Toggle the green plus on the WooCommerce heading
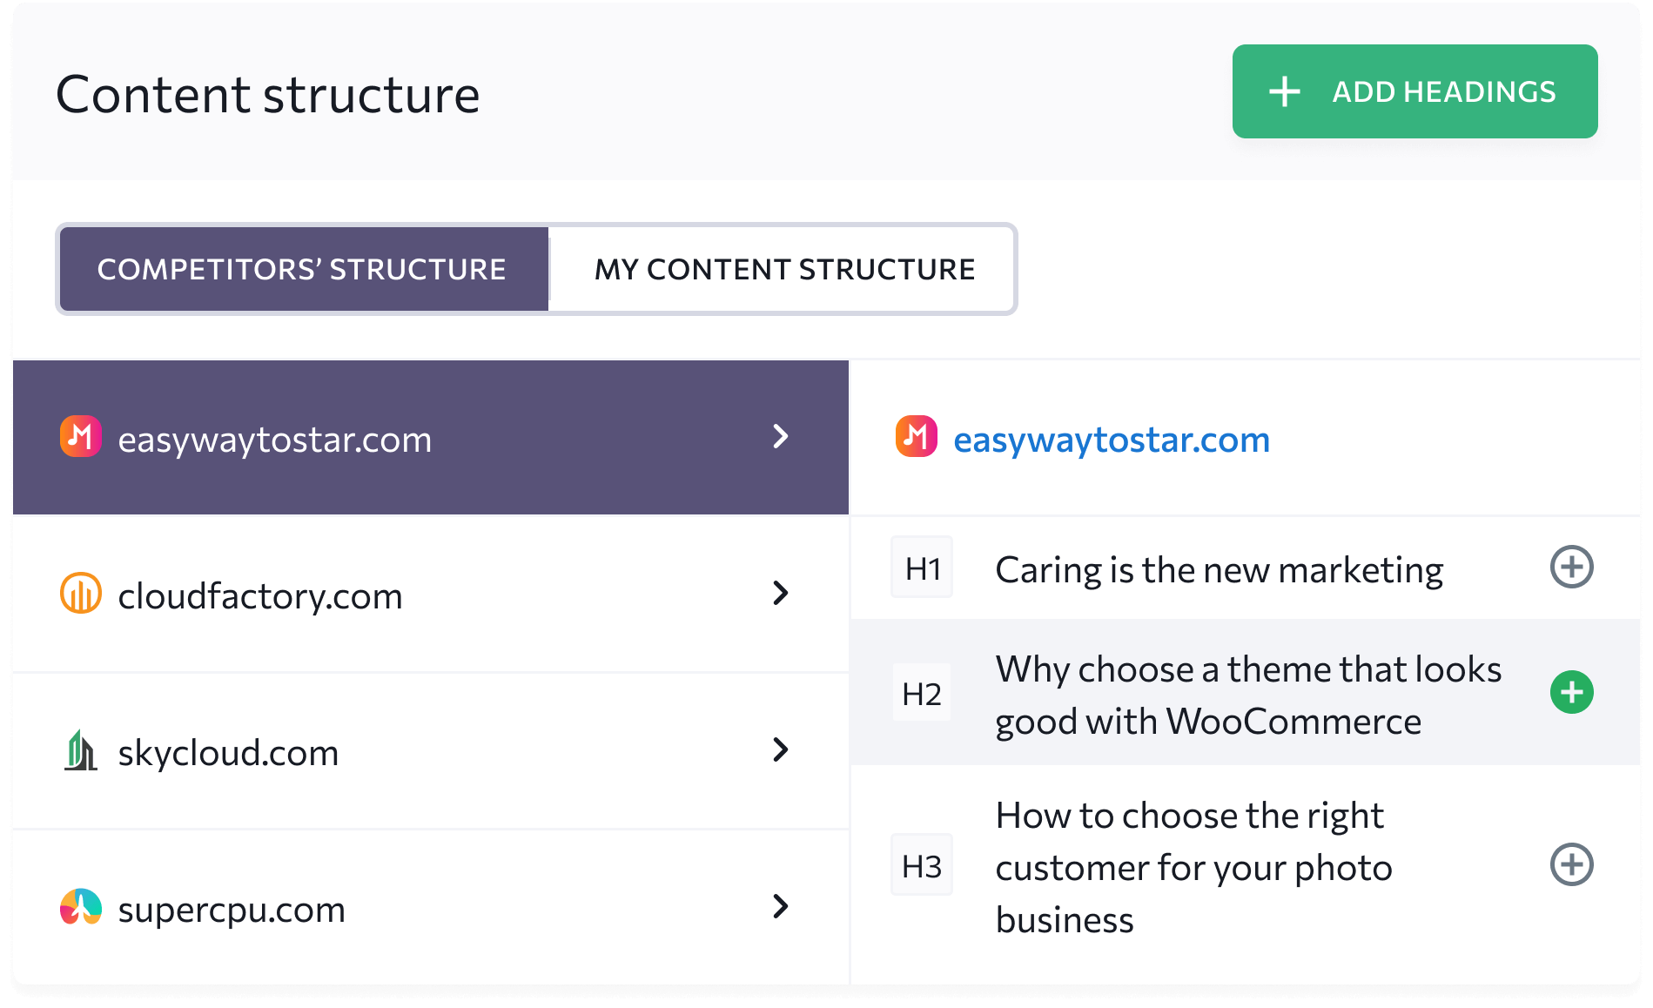 point(1572,693)
